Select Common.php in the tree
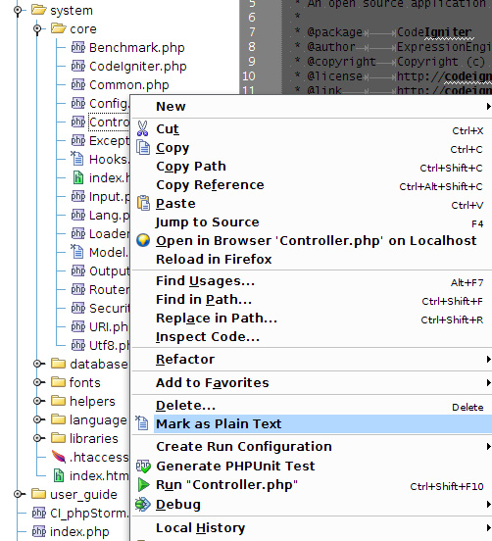 click(x=129, y=85)
